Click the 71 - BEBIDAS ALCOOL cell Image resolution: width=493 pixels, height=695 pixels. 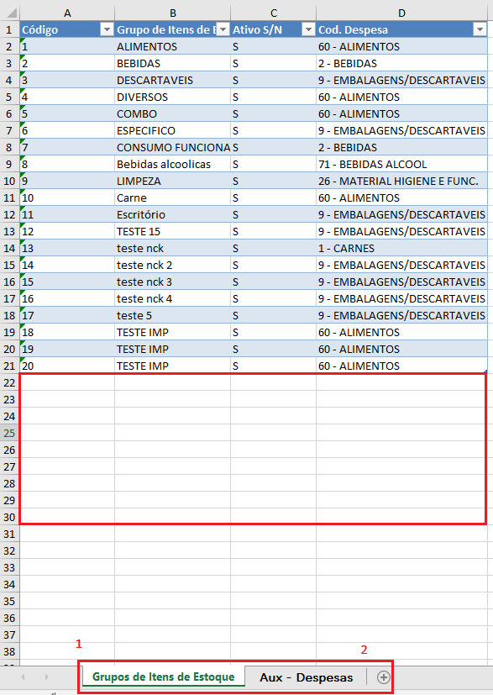[x=401, y=164]
